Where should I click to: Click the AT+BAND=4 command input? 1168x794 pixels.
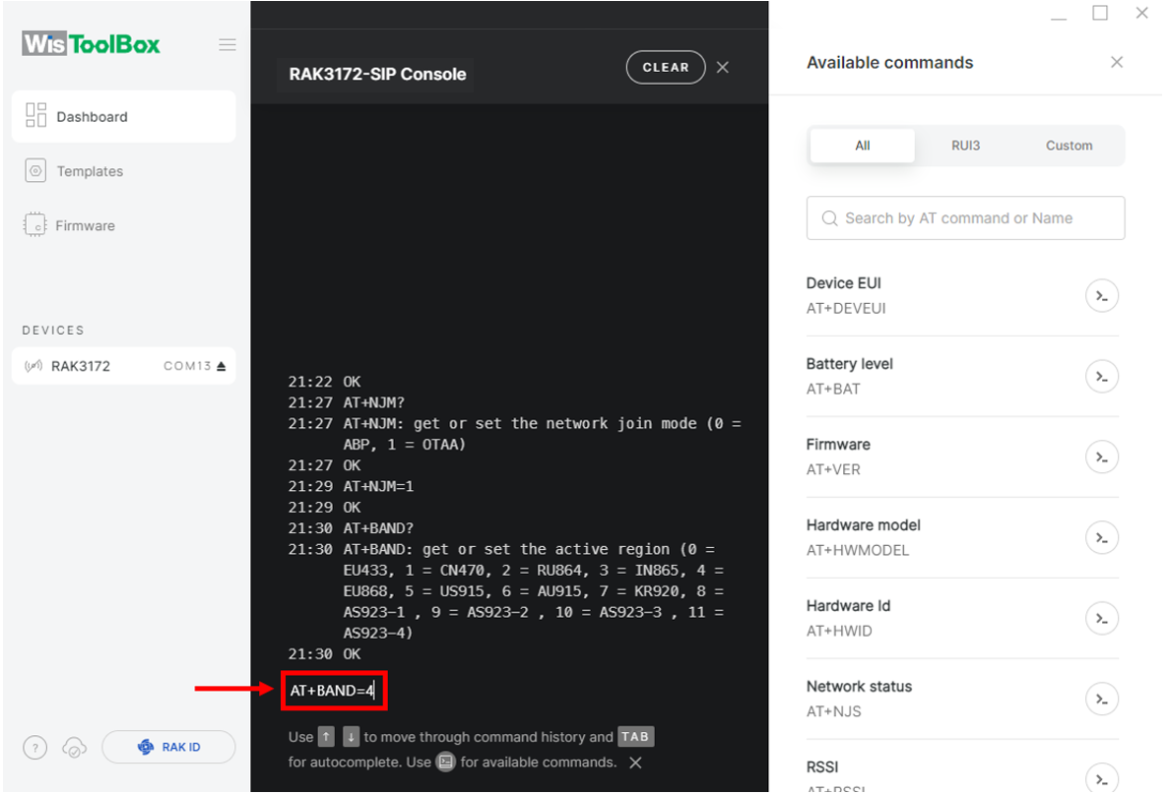[x=334, y=691]
